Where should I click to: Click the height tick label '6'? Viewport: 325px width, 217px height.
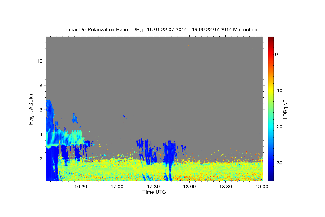pyautogui.click(x=41, y=110)
